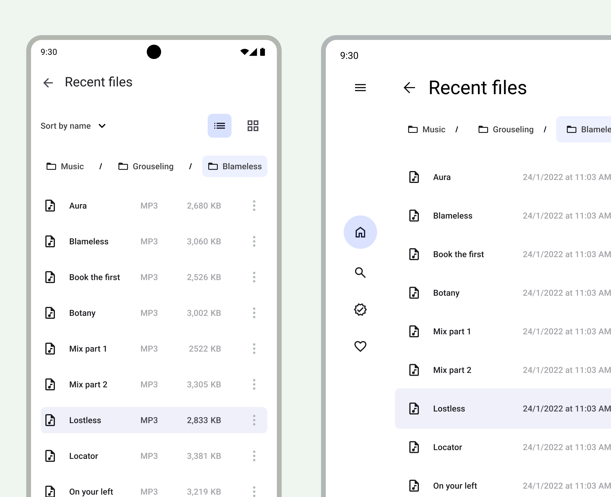Select settings gear icon in sidebar
This screenshot has height=497, width=611.
(360, 310)
